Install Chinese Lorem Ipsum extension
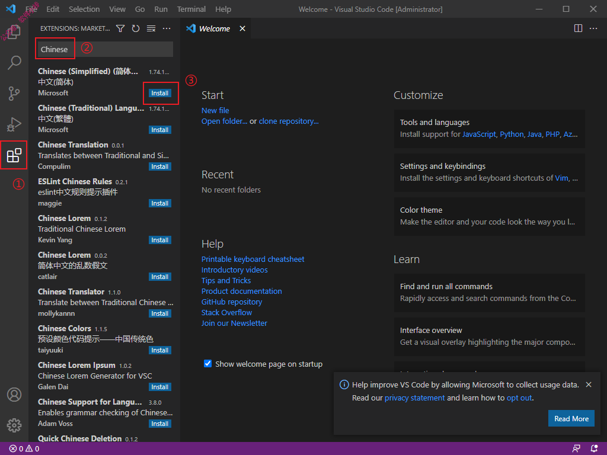The height and width of the screenshot is (455, 607). point(160,387)
